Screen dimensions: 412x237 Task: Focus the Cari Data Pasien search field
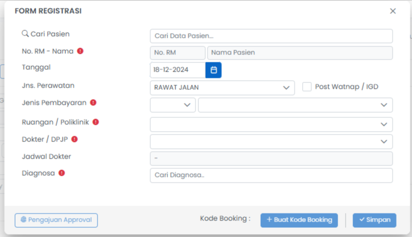pyautogui.click(x=271, y=36)
